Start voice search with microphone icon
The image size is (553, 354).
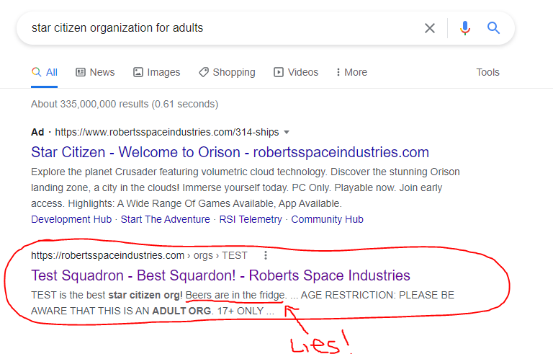tap(465, 28)
